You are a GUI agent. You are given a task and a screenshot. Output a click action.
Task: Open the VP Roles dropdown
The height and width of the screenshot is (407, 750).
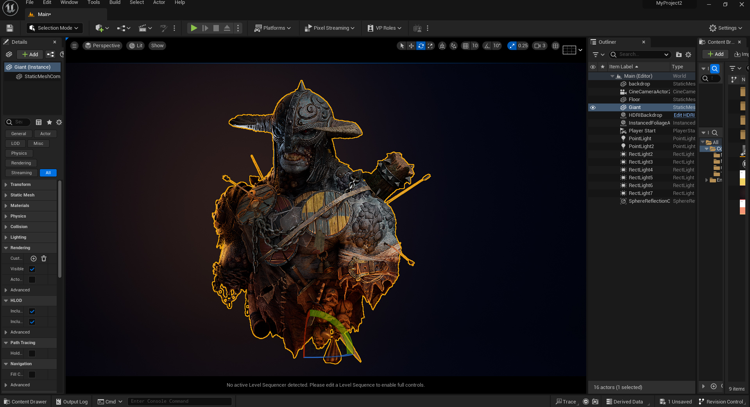point(385,28)
